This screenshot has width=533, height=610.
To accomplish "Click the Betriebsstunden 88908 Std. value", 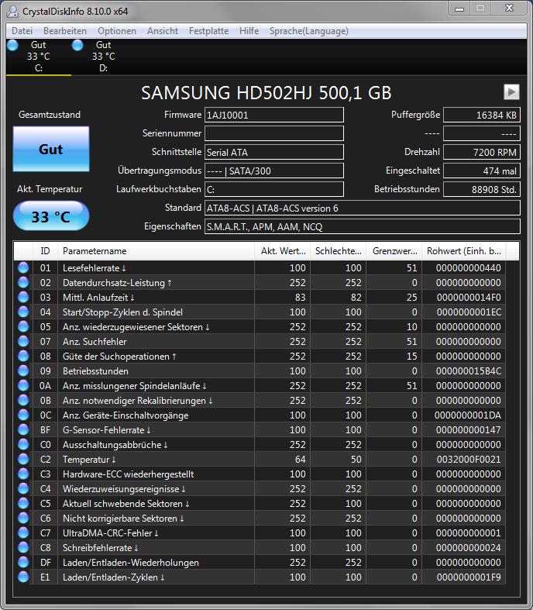I will tap(482, 189).
